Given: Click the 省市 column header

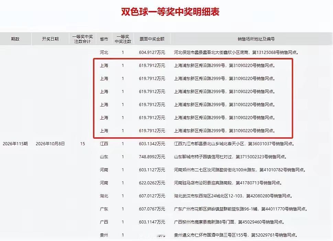Looking at the screenshot, I should tap(104, 39).
